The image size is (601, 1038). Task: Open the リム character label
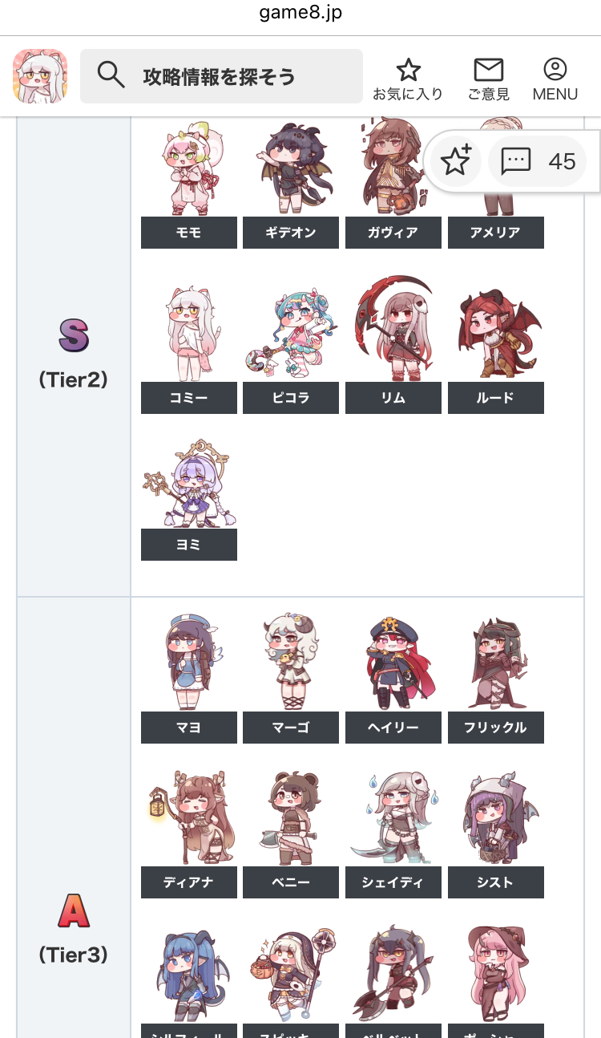click(x=393, y=398)
